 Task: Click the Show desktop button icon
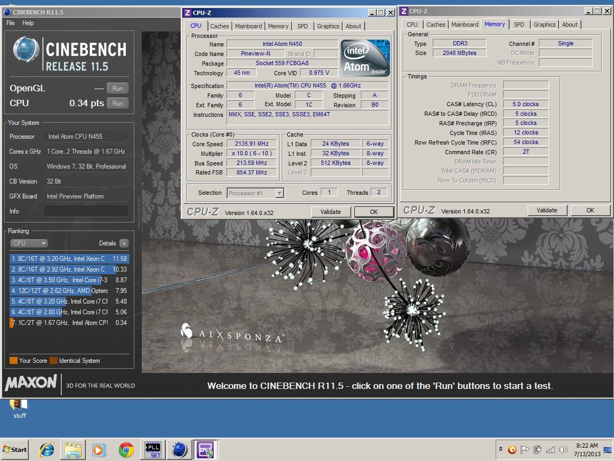coord(608,450)
